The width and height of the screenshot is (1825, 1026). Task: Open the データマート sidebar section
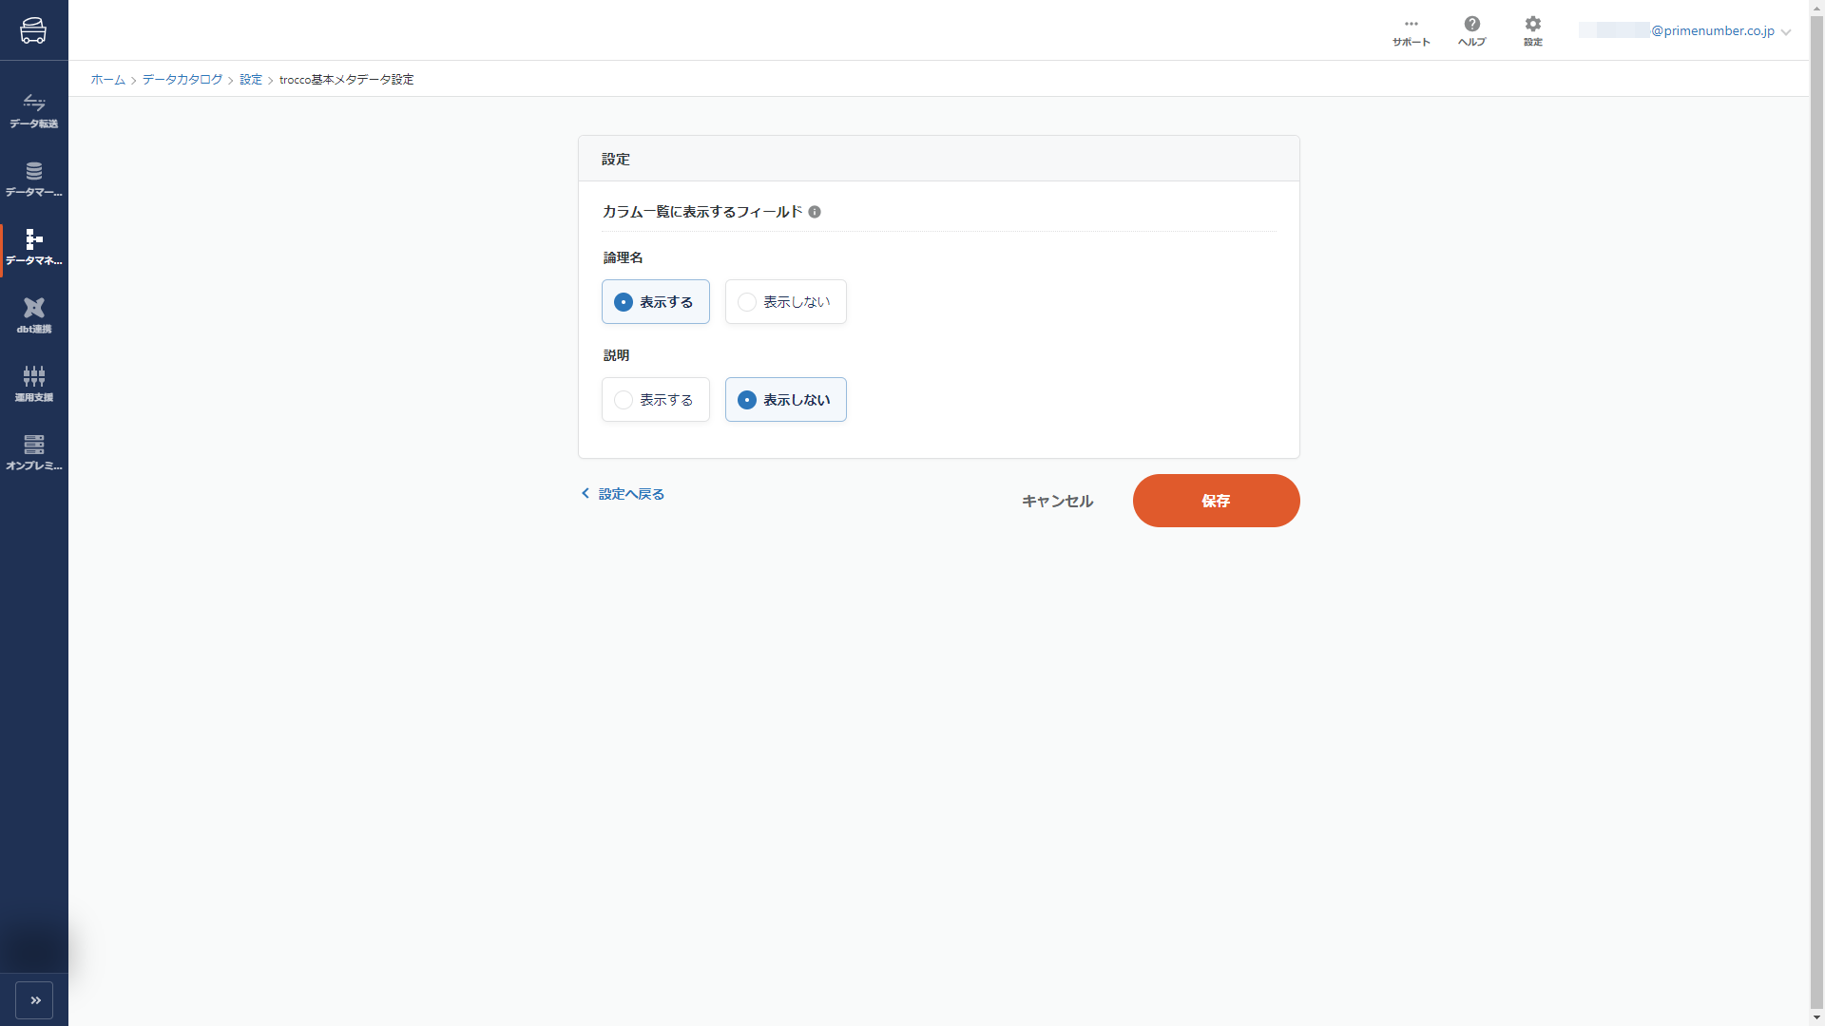[x=34, y=180]
